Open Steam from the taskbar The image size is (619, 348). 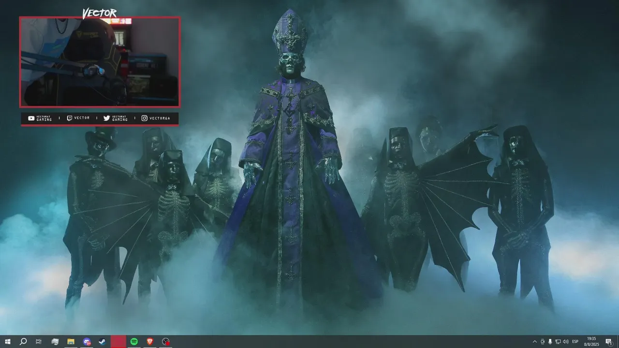click(x=103, y=342)
